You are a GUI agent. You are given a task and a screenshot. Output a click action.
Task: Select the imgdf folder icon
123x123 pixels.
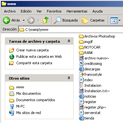81,42
